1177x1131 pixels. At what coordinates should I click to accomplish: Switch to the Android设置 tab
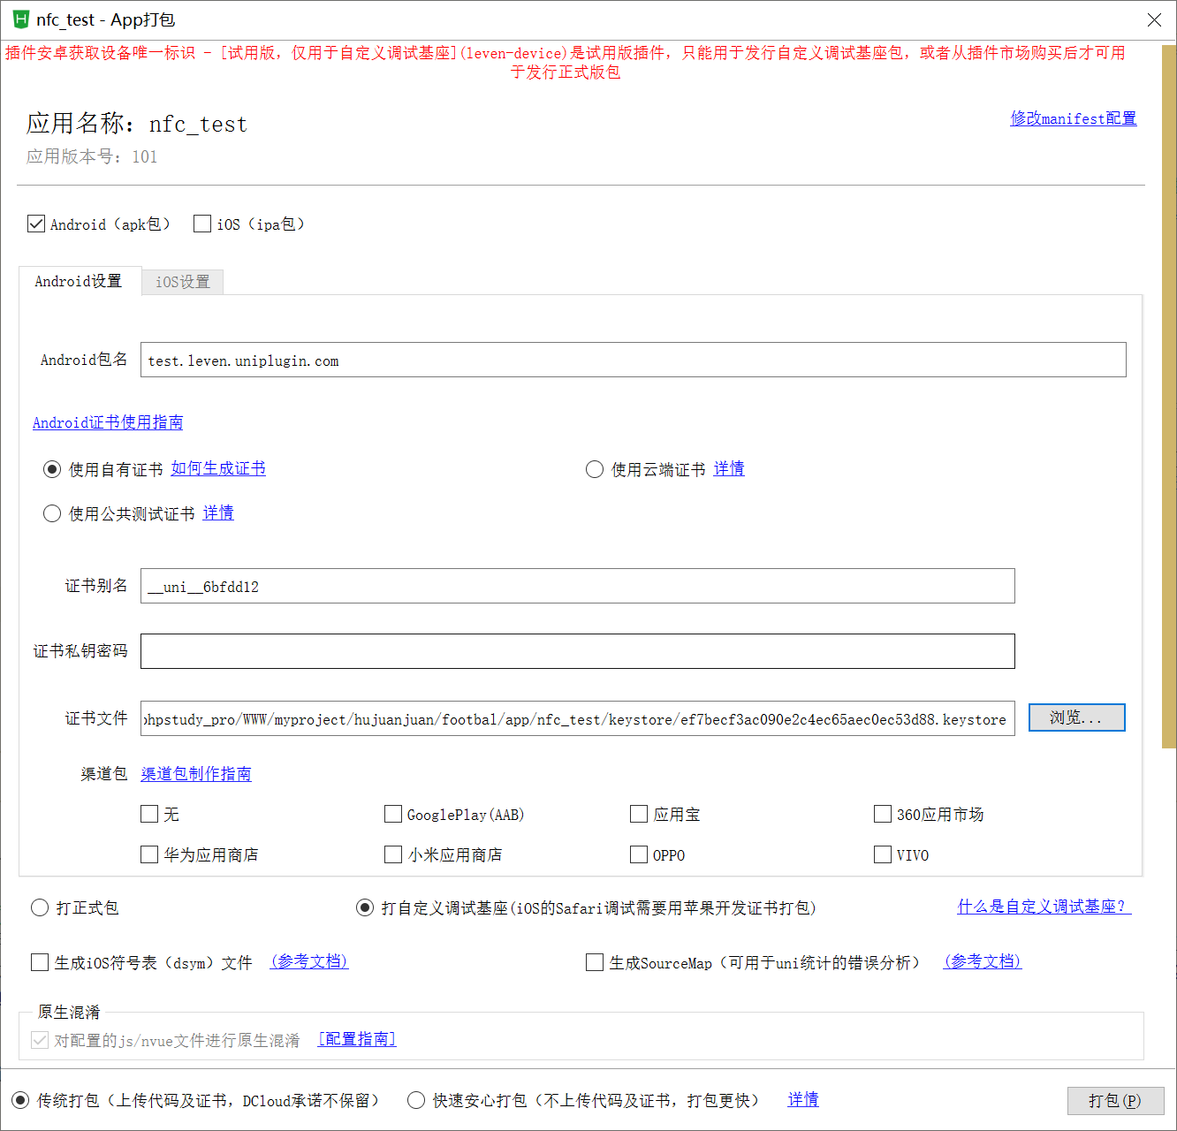(x=80, y=281)
